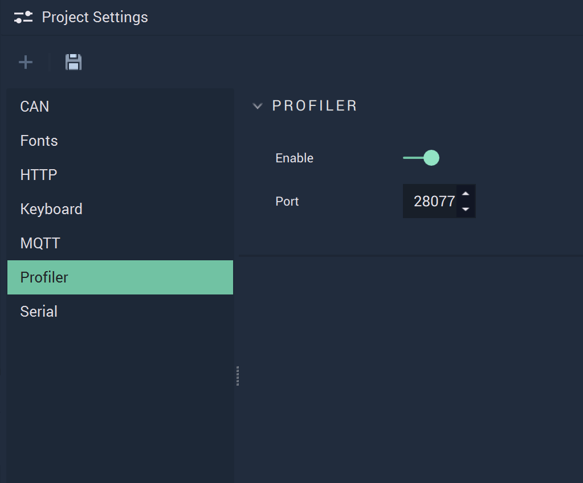This screenshot has width=583, height=483.
Task: Click the plus add icon
Action: (26, 62)
